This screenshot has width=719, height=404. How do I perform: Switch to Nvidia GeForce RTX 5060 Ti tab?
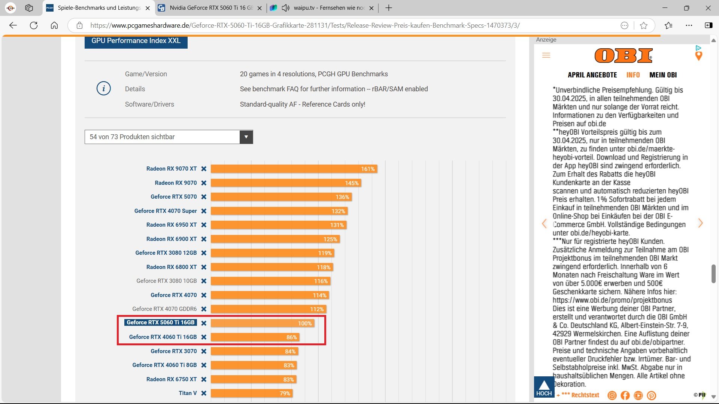point(210,8)
